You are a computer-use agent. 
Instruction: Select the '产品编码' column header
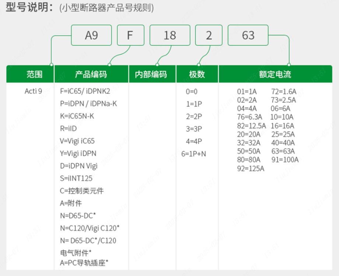coord(91,74)
